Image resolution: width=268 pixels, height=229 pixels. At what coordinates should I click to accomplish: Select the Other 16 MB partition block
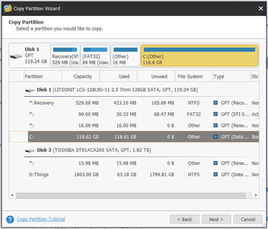pos(125,55)
